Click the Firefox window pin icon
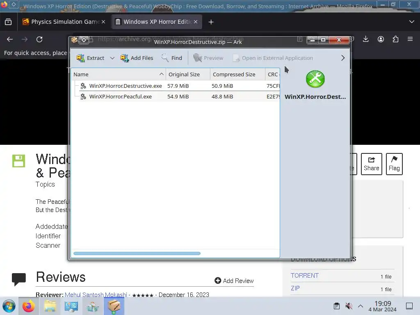420x315 pixels. [14, 4]
